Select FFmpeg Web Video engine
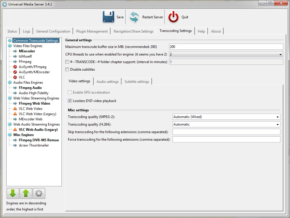Viewport: 290px width, 218px height. 35,103
